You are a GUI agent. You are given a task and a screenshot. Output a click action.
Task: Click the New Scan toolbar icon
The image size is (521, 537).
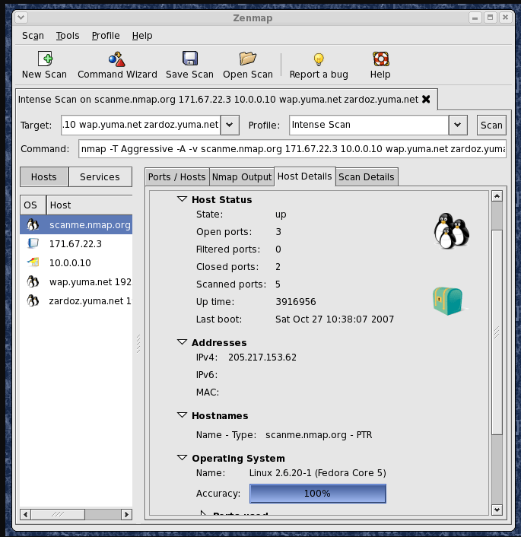(x=45, y=59)
